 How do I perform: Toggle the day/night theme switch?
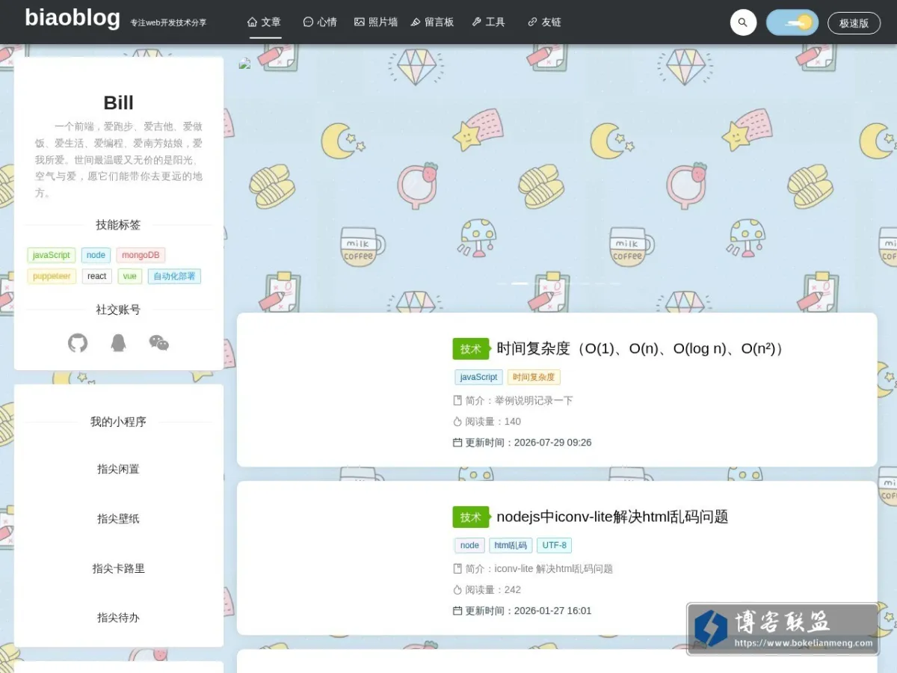point(792,22)
